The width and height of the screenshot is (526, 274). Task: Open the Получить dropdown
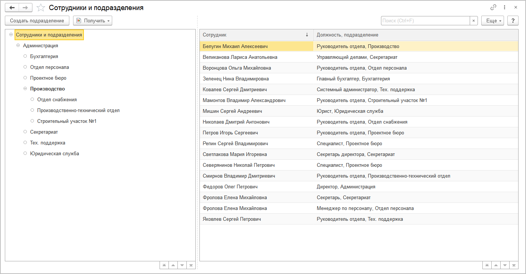(x=92, y=21)
